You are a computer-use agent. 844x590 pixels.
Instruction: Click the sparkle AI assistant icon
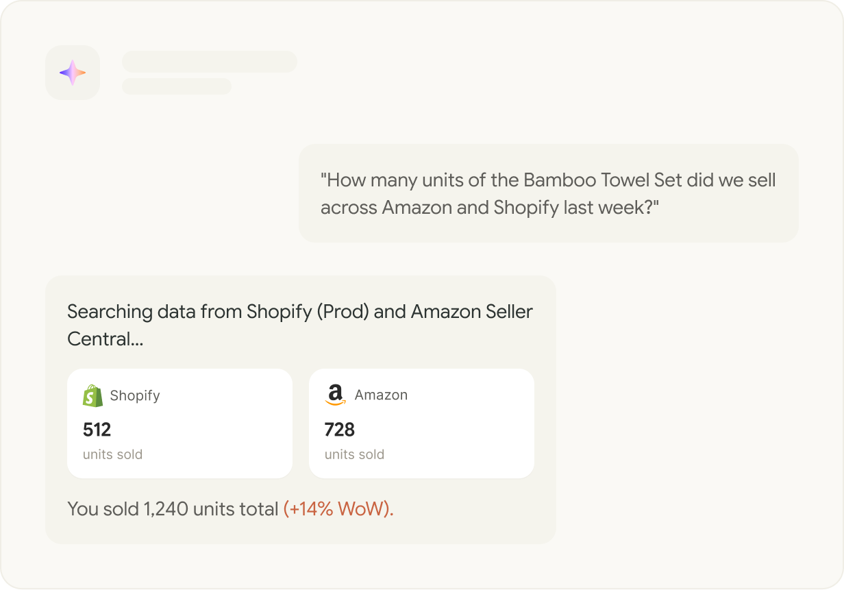coord(72,73)
